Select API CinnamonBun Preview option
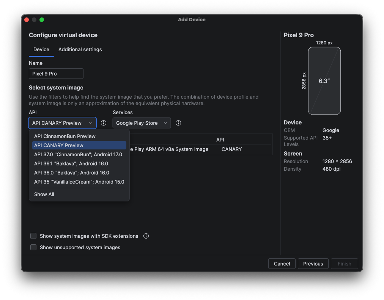 (79, 136)
